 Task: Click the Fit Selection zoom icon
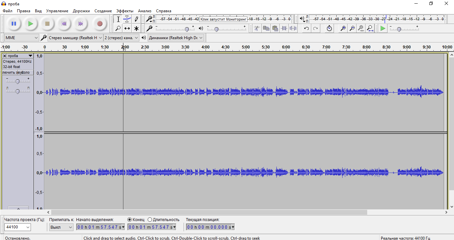tap(361, 28)
